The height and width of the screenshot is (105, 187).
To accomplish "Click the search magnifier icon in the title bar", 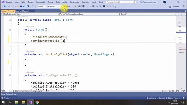I will pos(134,2).
